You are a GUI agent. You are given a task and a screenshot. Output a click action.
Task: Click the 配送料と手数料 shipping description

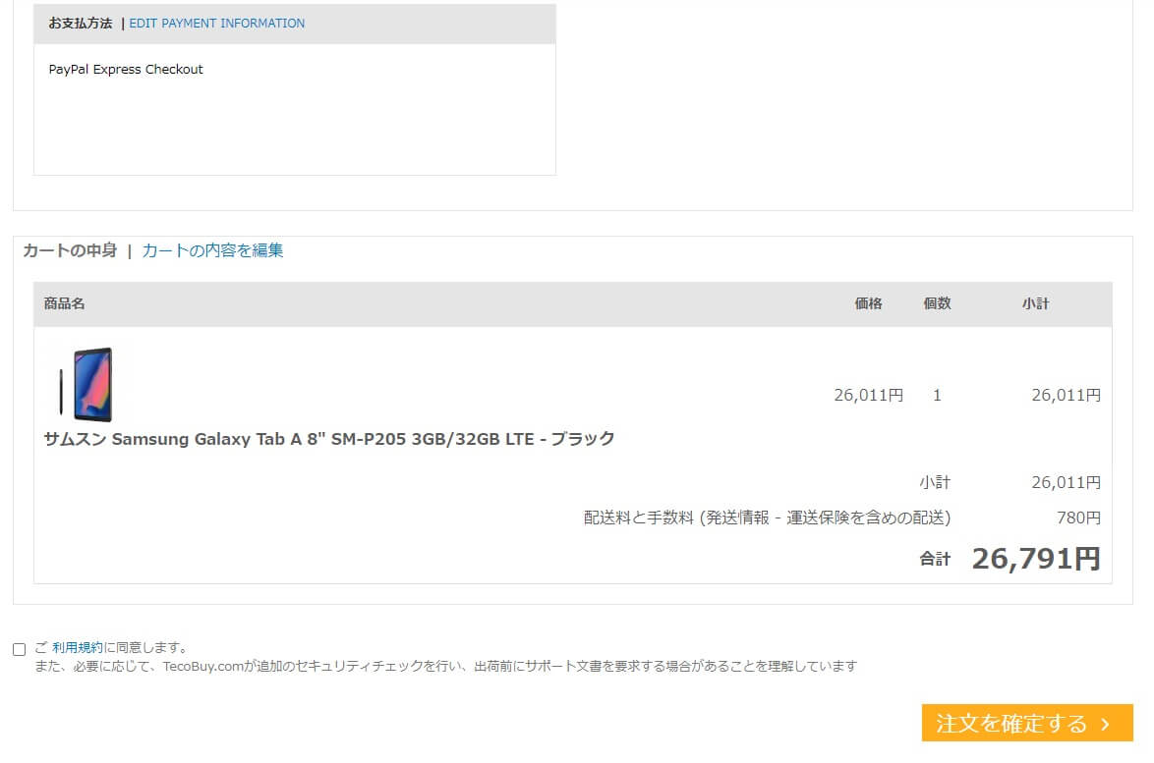pos(767,518)
